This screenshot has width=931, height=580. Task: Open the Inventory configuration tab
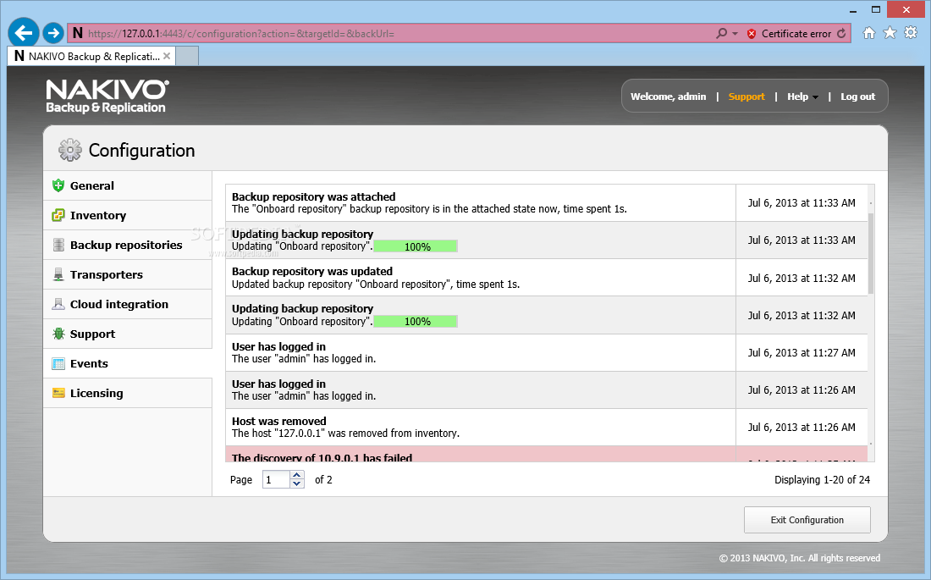(128, 216)
